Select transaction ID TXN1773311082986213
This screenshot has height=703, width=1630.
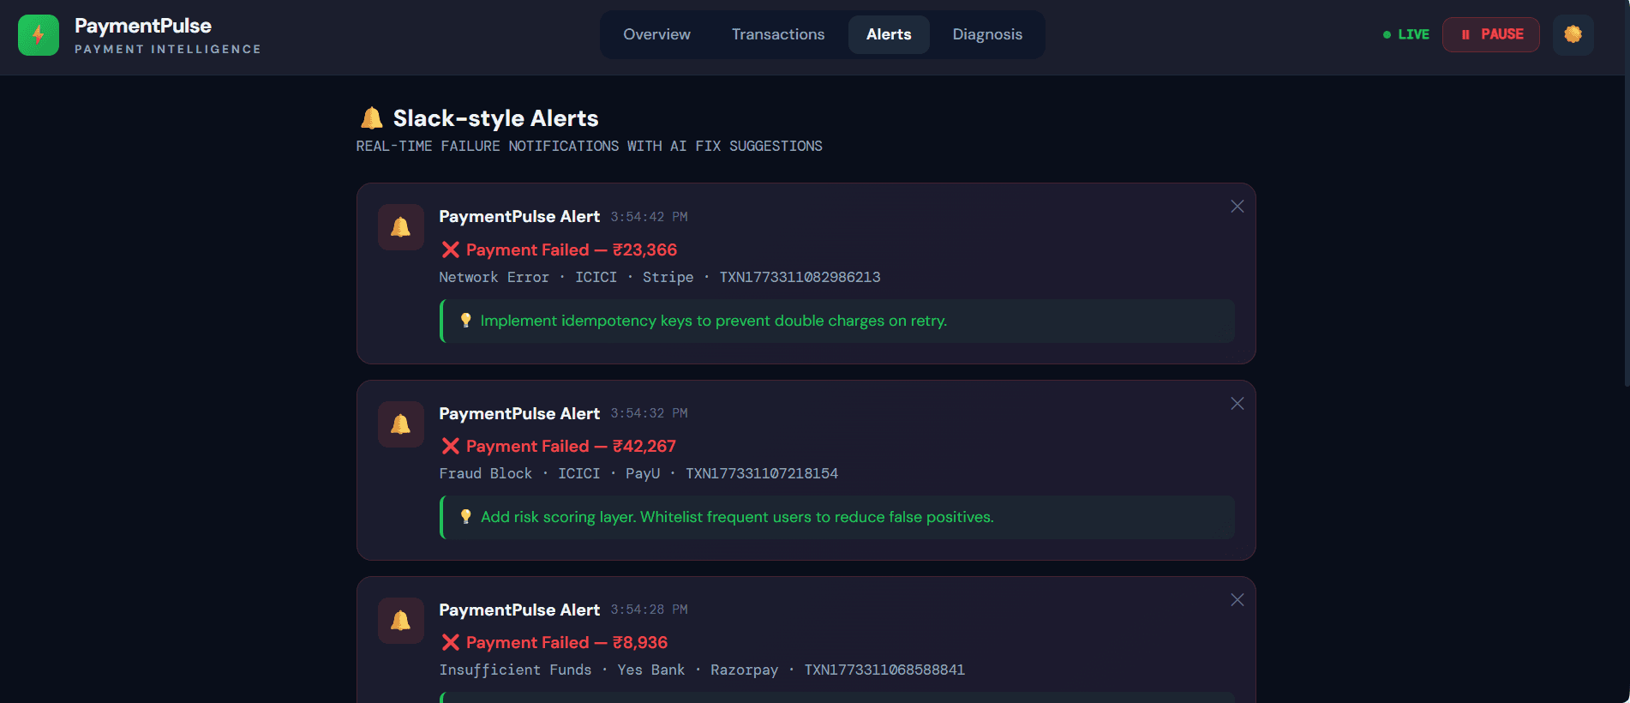[800, 277]
